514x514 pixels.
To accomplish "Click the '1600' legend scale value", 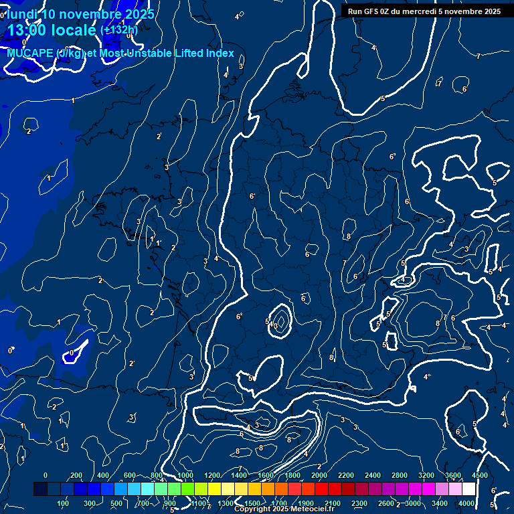I will point(266,475).
